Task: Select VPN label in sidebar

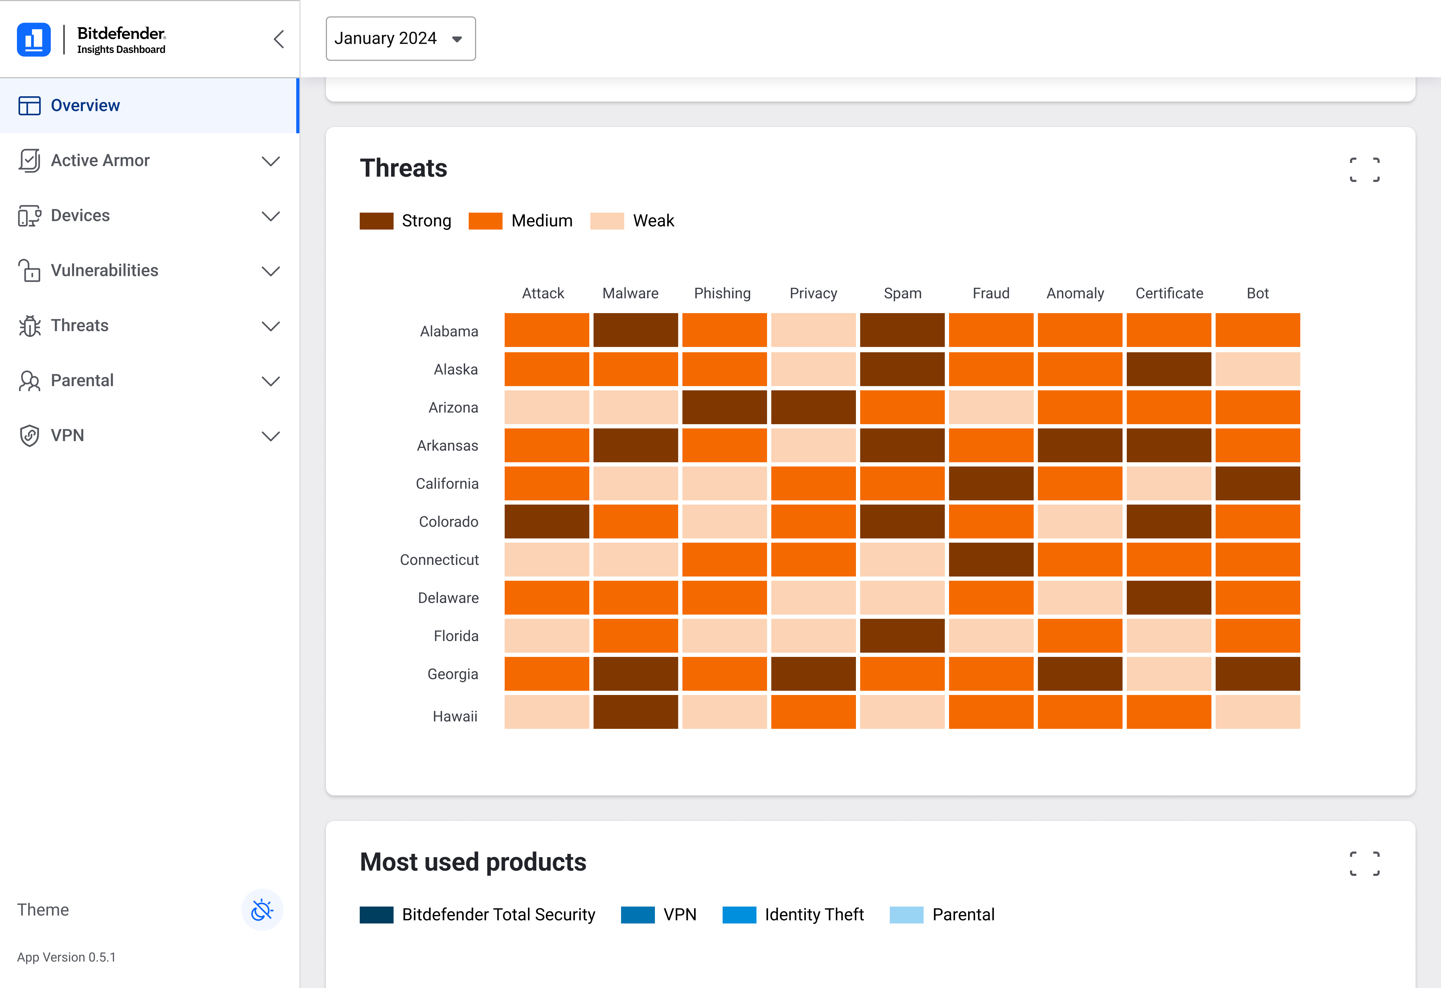Action: (67, 436)
